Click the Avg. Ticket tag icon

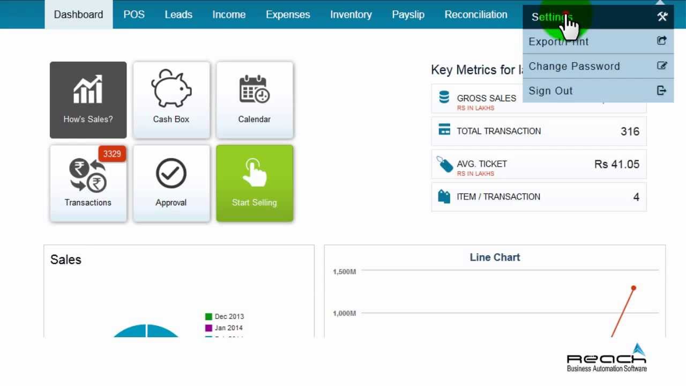point(445,164)
